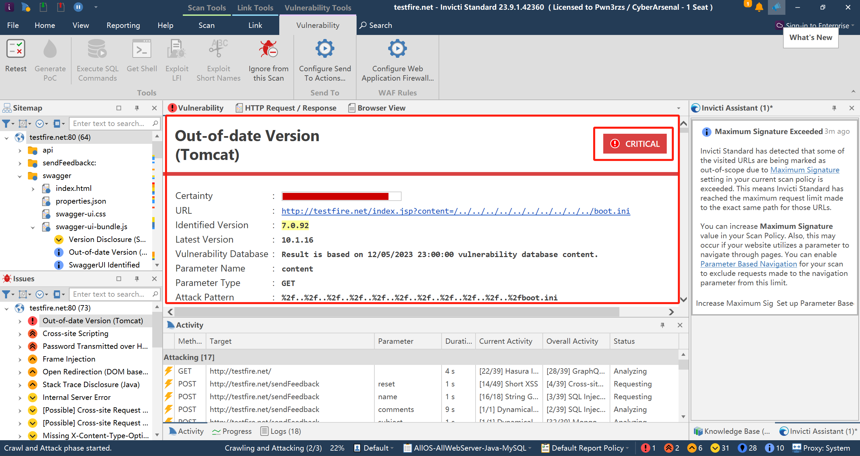Switch to the Scan ribbon tab
This screenshot has height=456, width=860.
[x=206, y=25]
